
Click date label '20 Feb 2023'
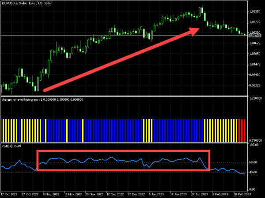tap(242, 194)
